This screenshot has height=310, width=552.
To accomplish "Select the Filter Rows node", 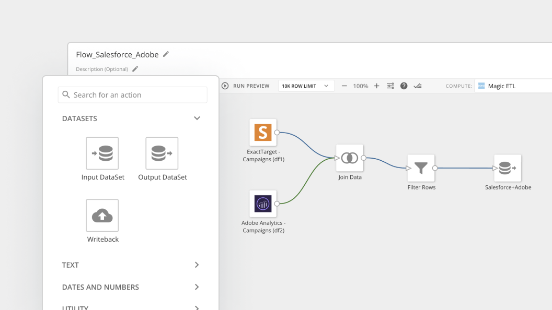I will (421, 168).
